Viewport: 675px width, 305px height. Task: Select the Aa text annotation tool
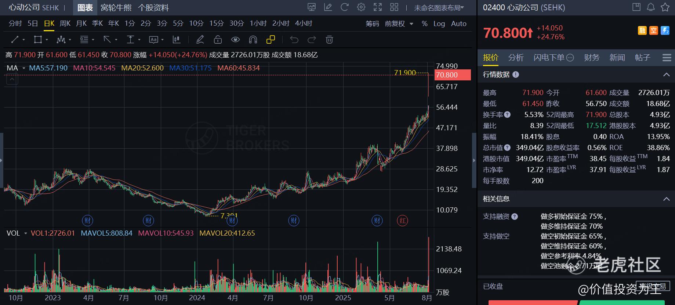coord(153,39)
